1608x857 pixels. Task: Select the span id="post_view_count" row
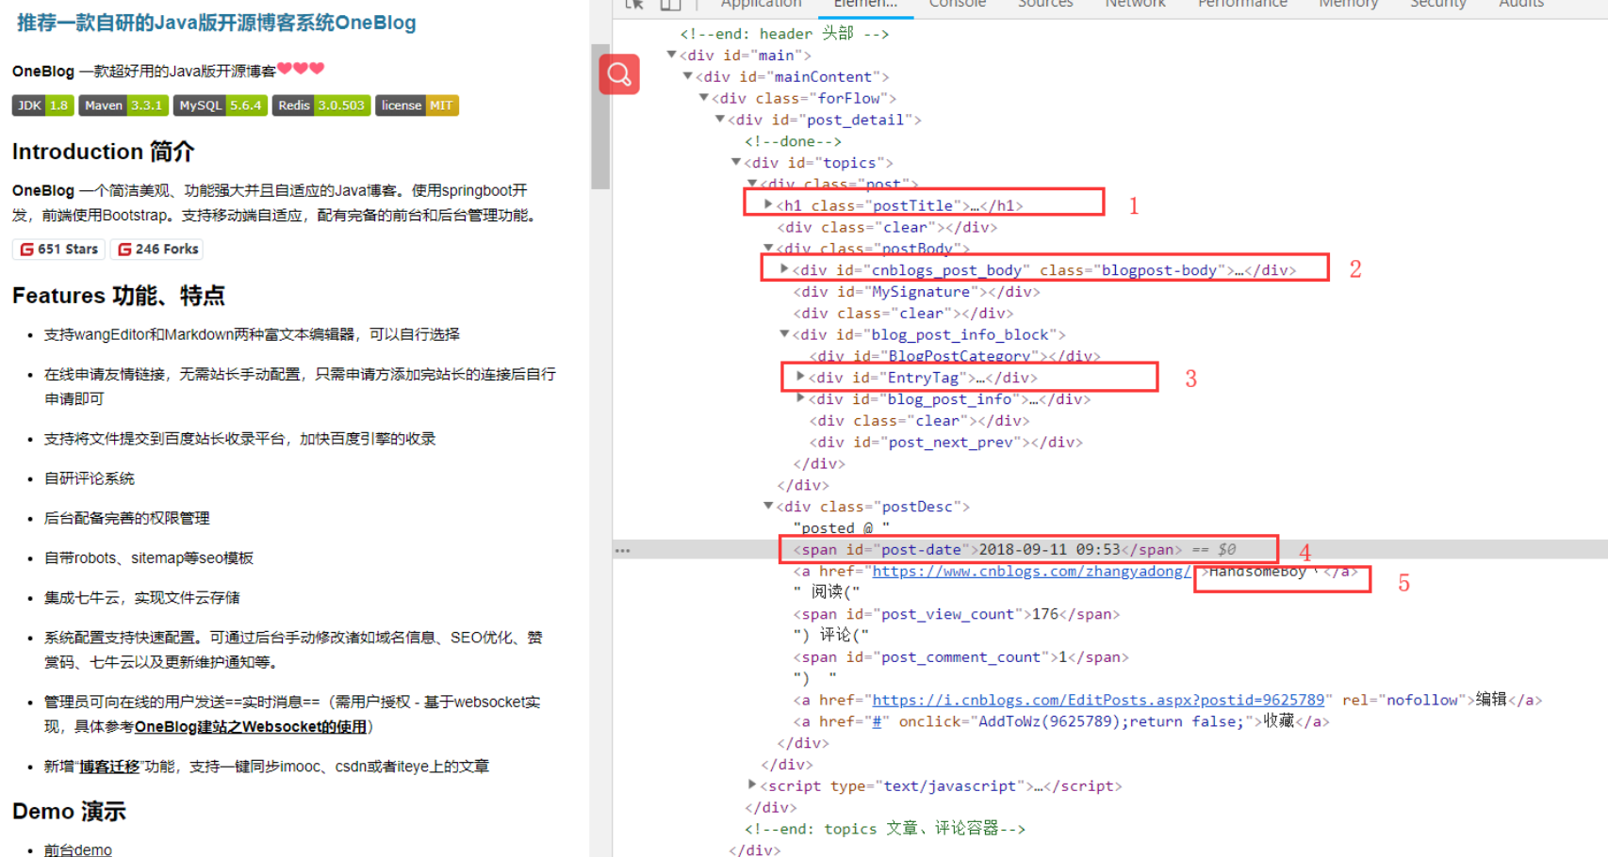(957, 614)
